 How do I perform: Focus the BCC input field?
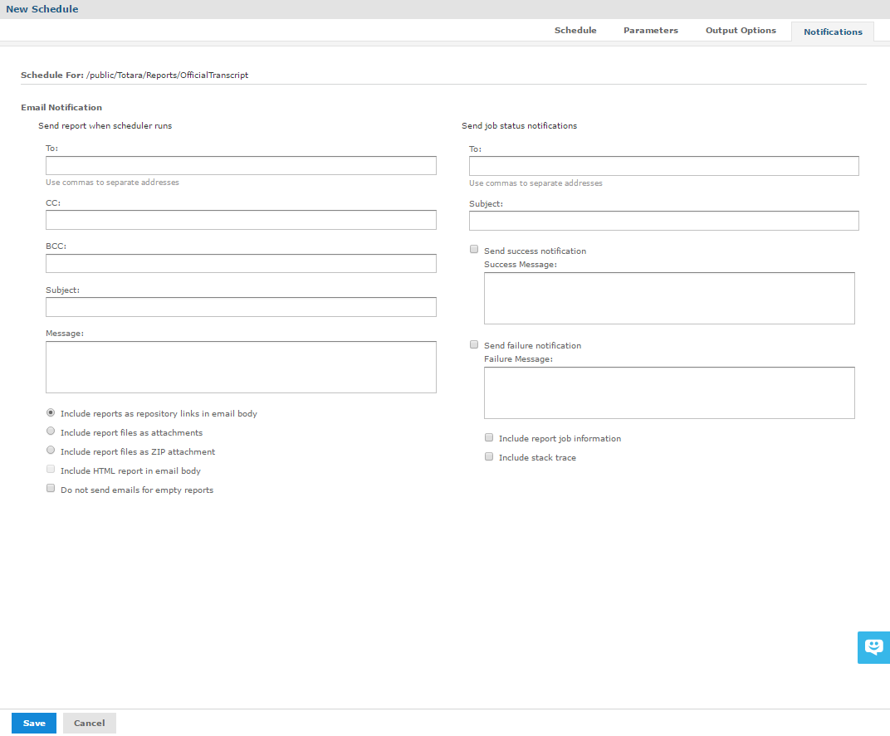pyautogui.click(x=241, y=264)
